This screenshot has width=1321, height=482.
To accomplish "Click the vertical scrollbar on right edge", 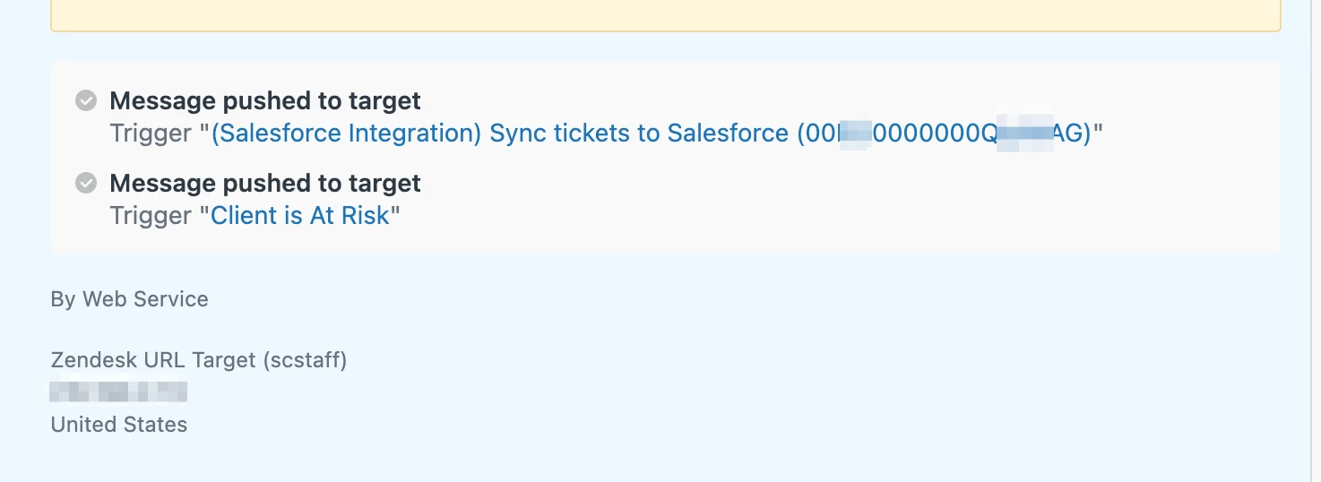I will [x=1316, y=241].
